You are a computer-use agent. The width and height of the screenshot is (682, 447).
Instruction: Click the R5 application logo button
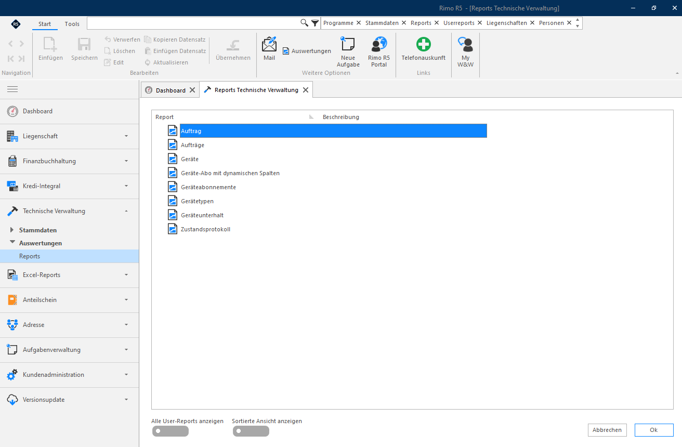(x=16, y=24)
